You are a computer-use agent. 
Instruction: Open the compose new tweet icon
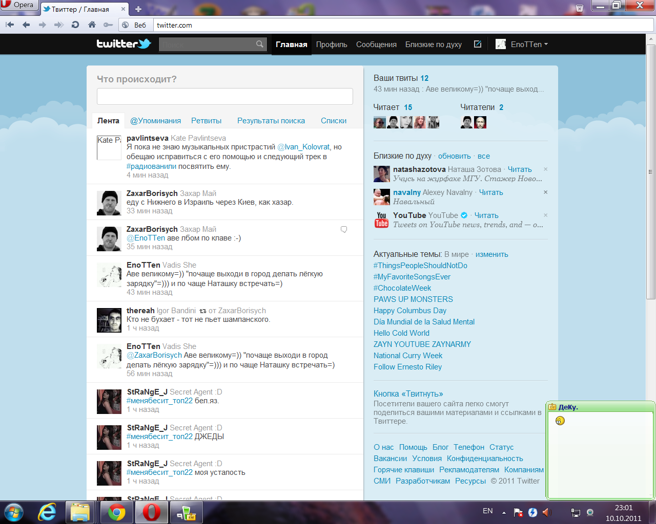coord(478,44)
